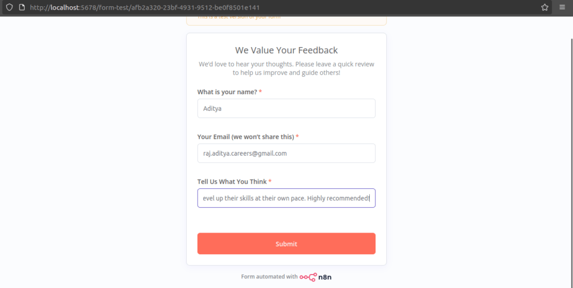Click the "Tell Us What You Think" label
Screen dimensions: 573x288
[232, 182]
